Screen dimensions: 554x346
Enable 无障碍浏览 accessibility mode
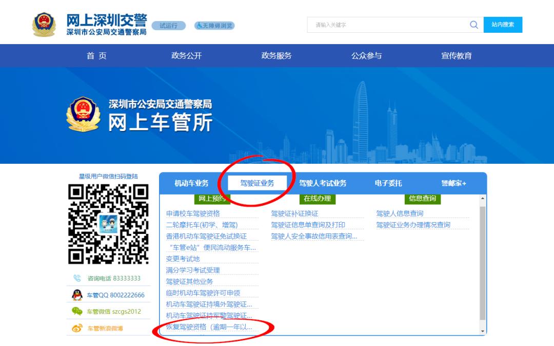point(214,26)
